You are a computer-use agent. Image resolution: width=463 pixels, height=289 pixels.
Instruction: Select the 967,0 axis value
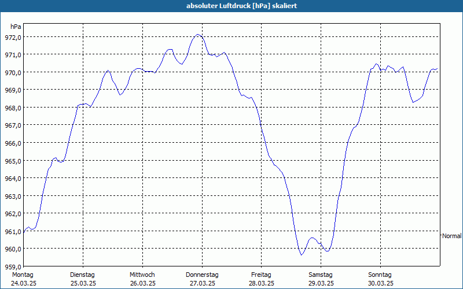click(13, 125)
